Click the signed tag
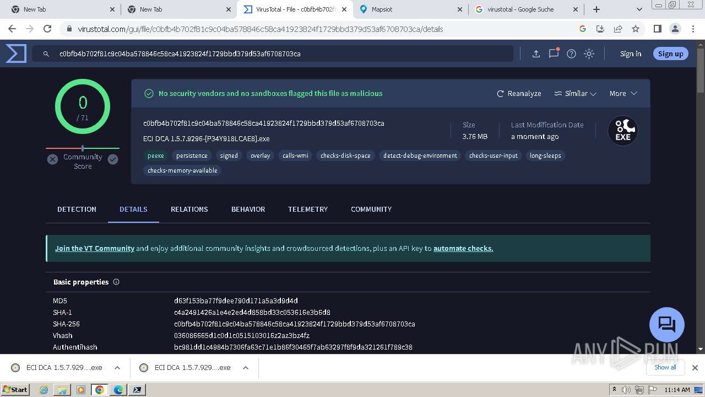705x397 pixels. (x=229, y=155)
